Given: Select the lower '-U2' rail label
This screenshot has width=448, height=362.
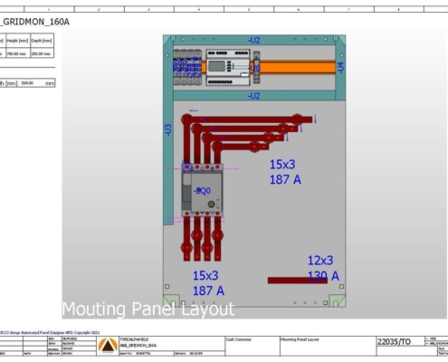Looking at the screenshot, I should tap(254, 96).
